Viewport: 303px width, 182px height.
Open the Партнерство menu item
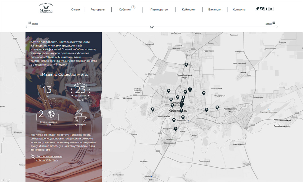tap(159, 10)
